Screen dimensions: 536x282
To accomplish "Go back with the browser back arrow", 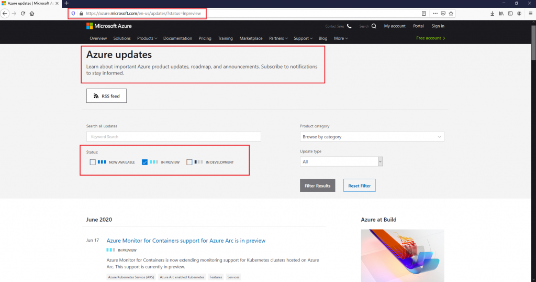I will [x=5, y=13].
